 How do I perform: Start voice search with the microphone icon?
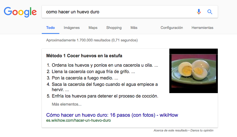[x=199, y=12]
